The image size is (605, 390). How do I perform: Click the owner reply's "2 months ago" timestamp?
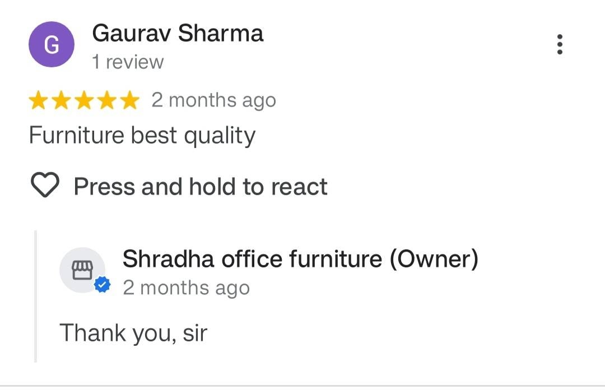tap(187, 287)
